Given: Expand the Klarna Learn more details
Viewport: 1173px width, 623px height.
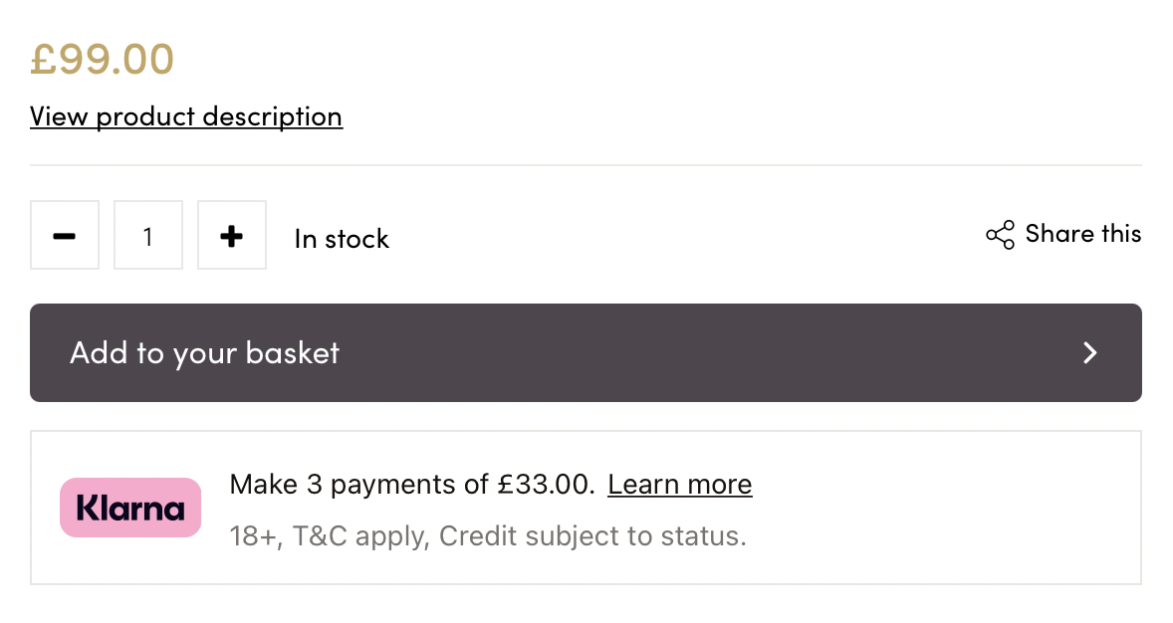Looking at the screenshot, I should click(679, 485).
